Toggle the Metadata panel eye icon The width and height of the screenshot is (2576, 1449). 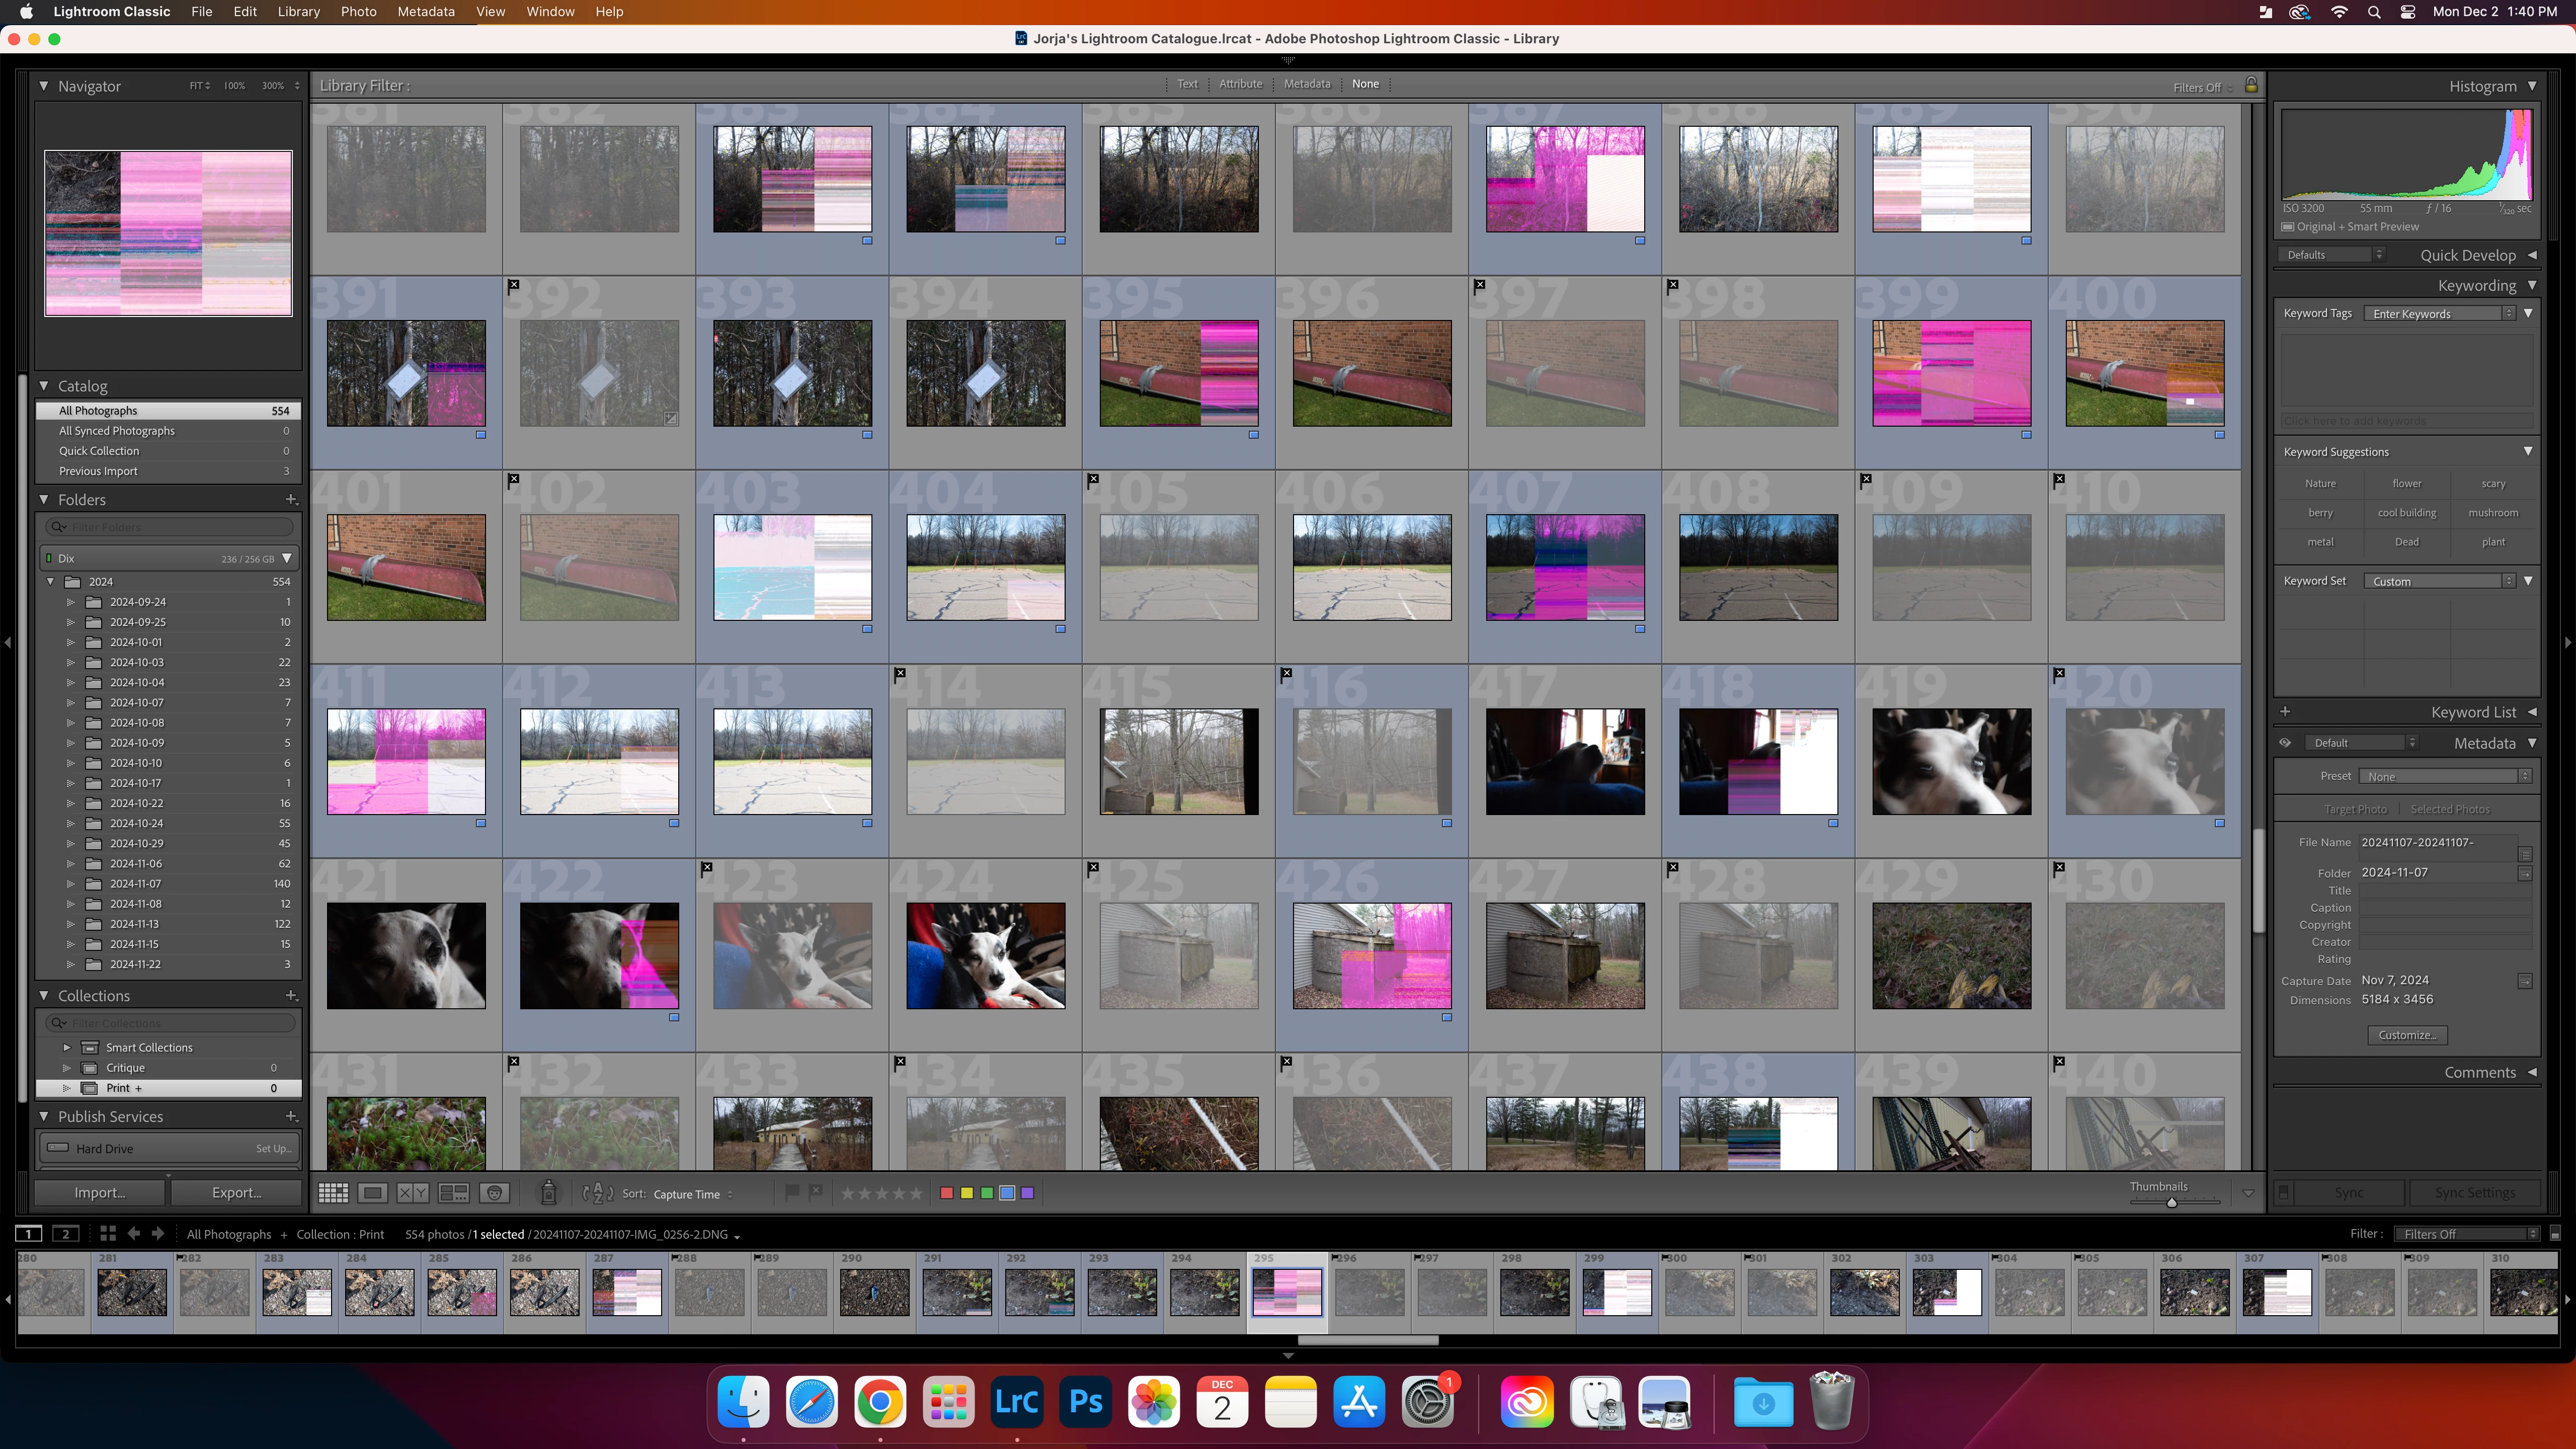click(2285, 743)
